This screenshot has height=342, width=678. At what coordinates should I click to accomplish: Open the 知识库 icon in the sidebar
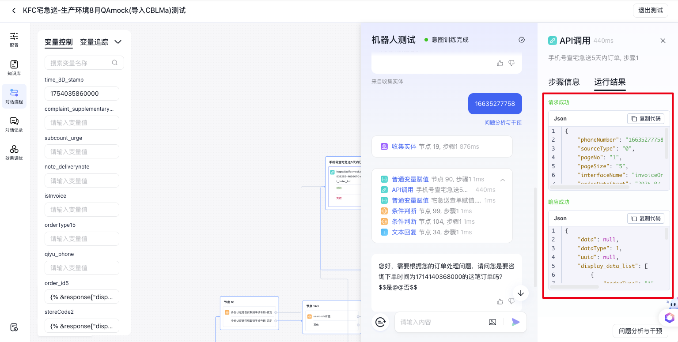[x=14, y=67]
